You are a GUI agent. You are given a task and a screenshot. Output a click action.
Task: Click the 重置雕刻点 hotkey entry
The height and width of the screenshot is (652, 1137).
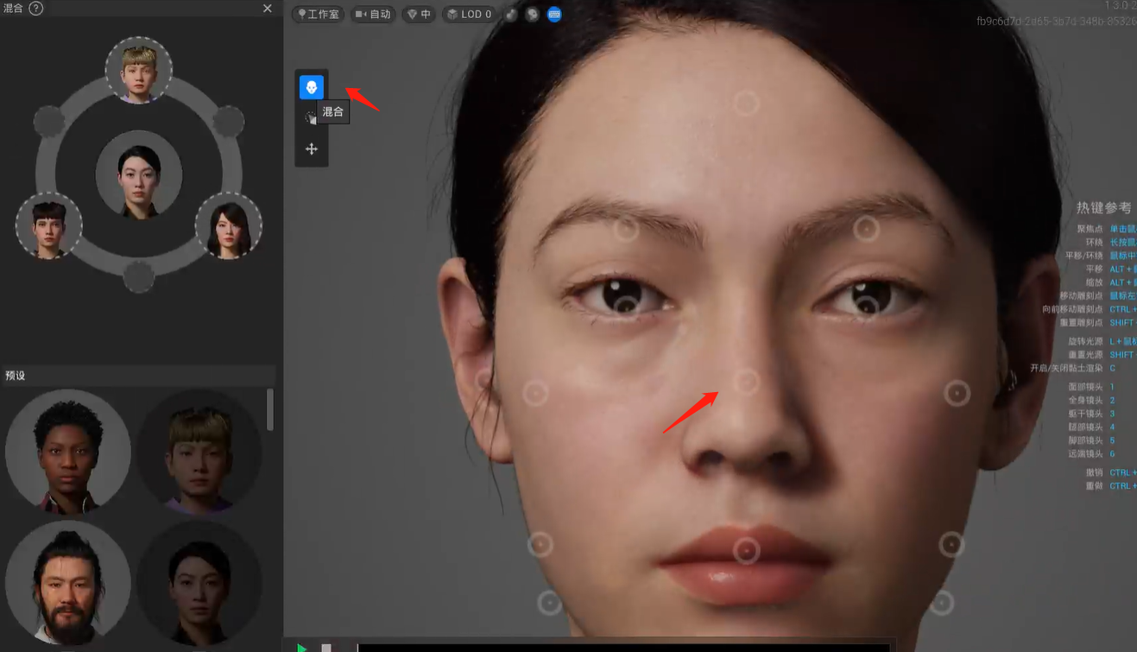[x=1097, y=323]
